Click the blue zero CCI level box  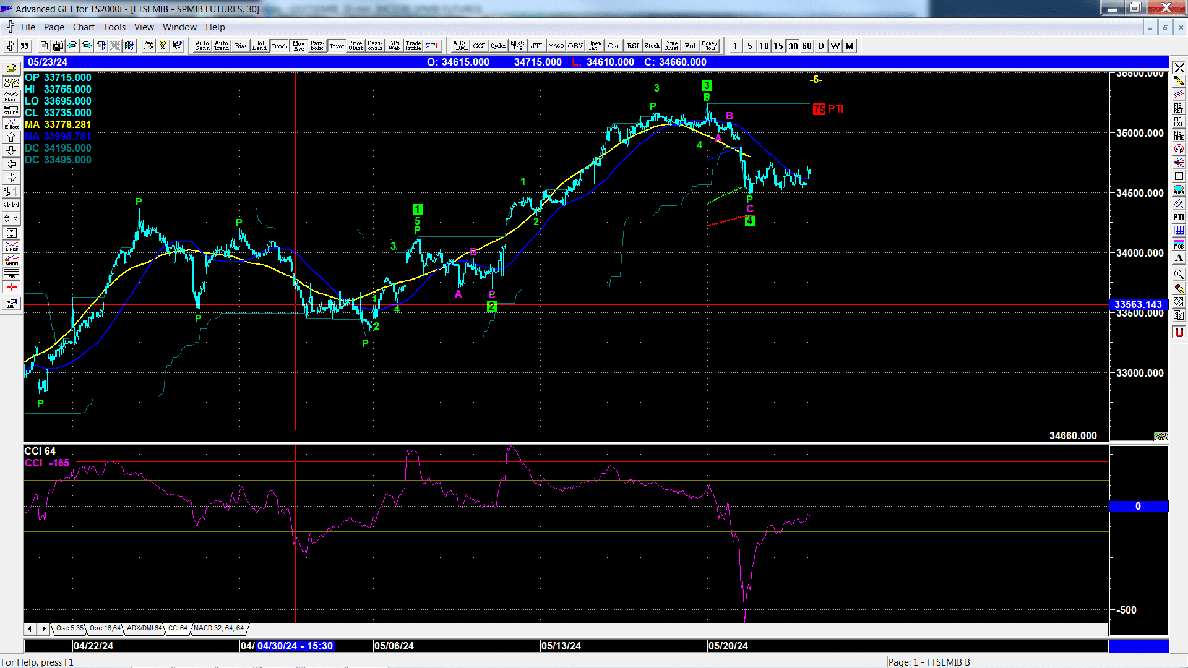tap(1138, 507)
